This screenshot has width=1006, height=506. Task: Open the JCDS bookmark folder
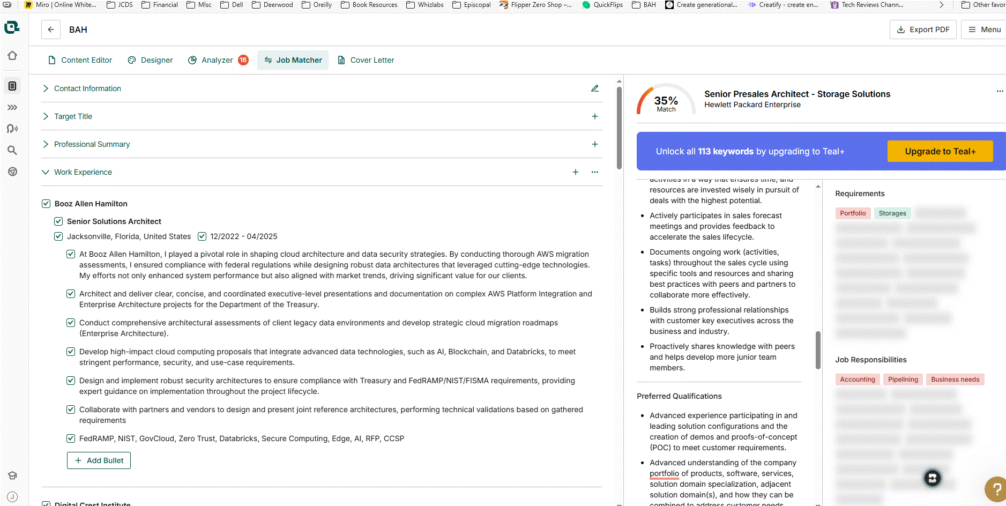[x=120, y=5]
